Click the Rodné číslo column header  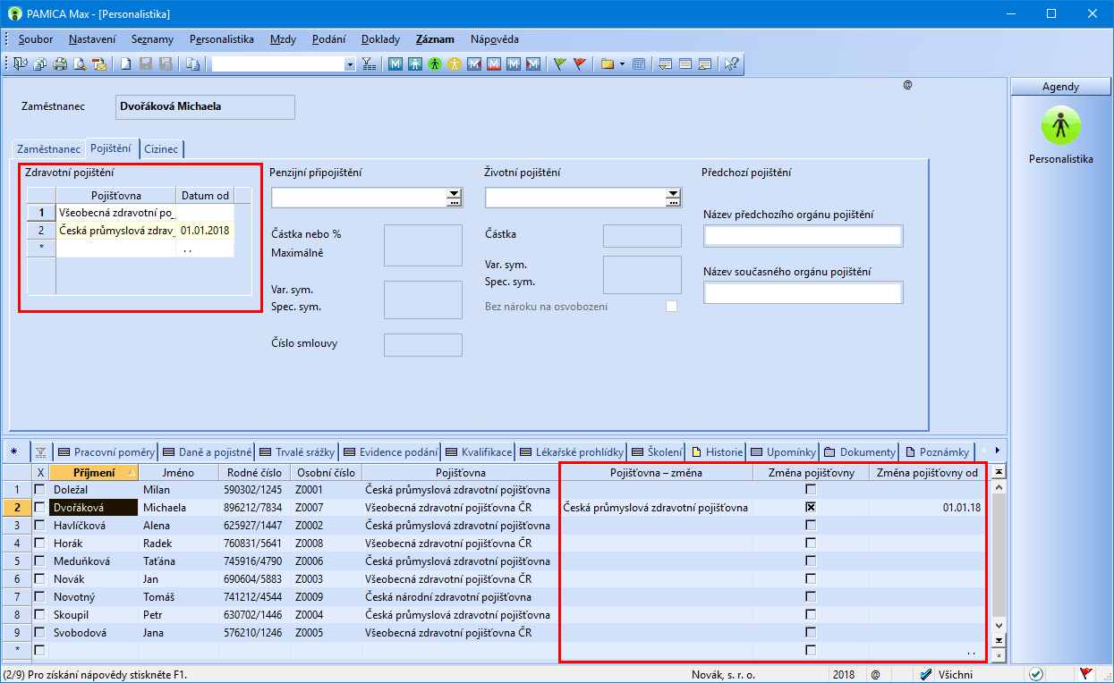tap(254, 472)
